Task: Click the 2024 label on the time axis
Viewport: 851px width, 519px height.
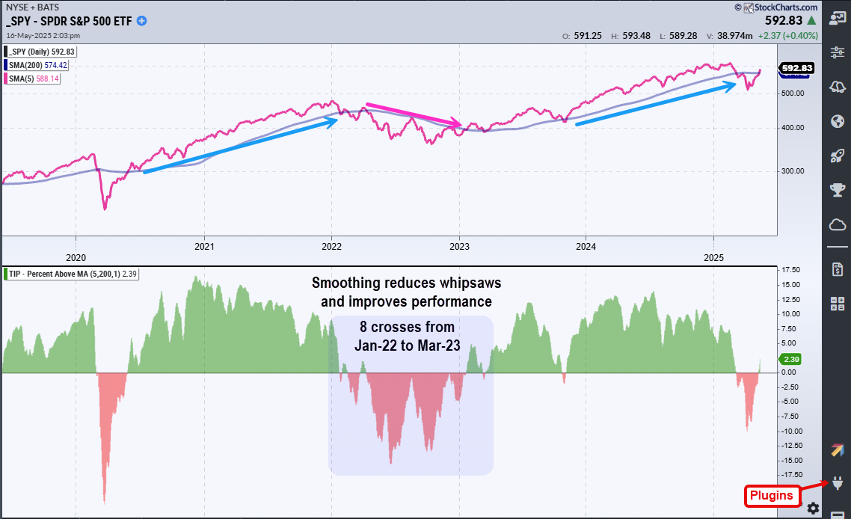Action: [x=586, y=247]
